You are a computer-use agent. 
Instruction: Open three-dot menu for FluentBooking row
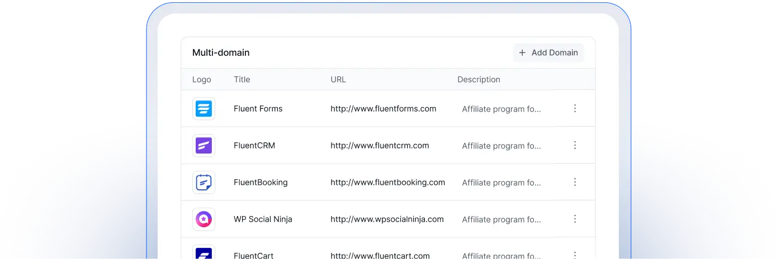click(x=575, y=182)
